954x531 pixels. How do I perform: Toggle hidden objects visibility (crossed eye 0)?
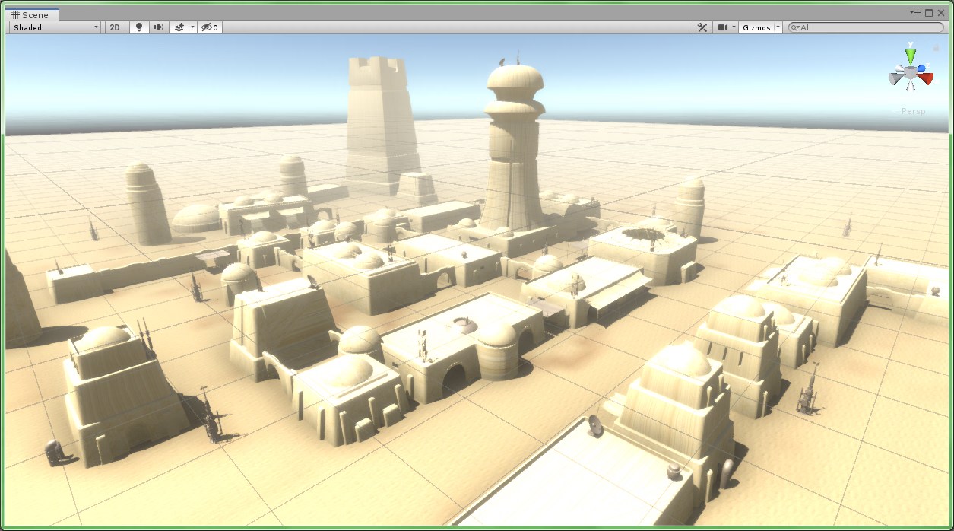coord(210,27)
